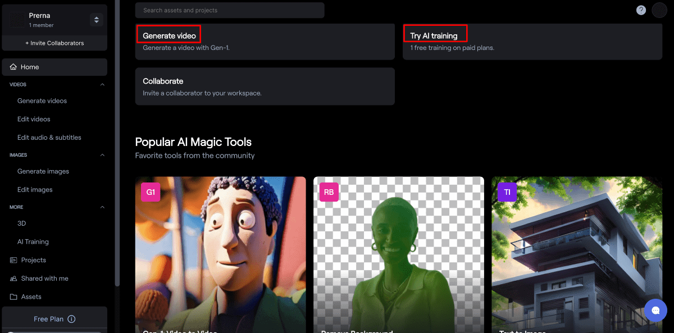Click the Free Plan info icon
674x333 pixels.
71,319
